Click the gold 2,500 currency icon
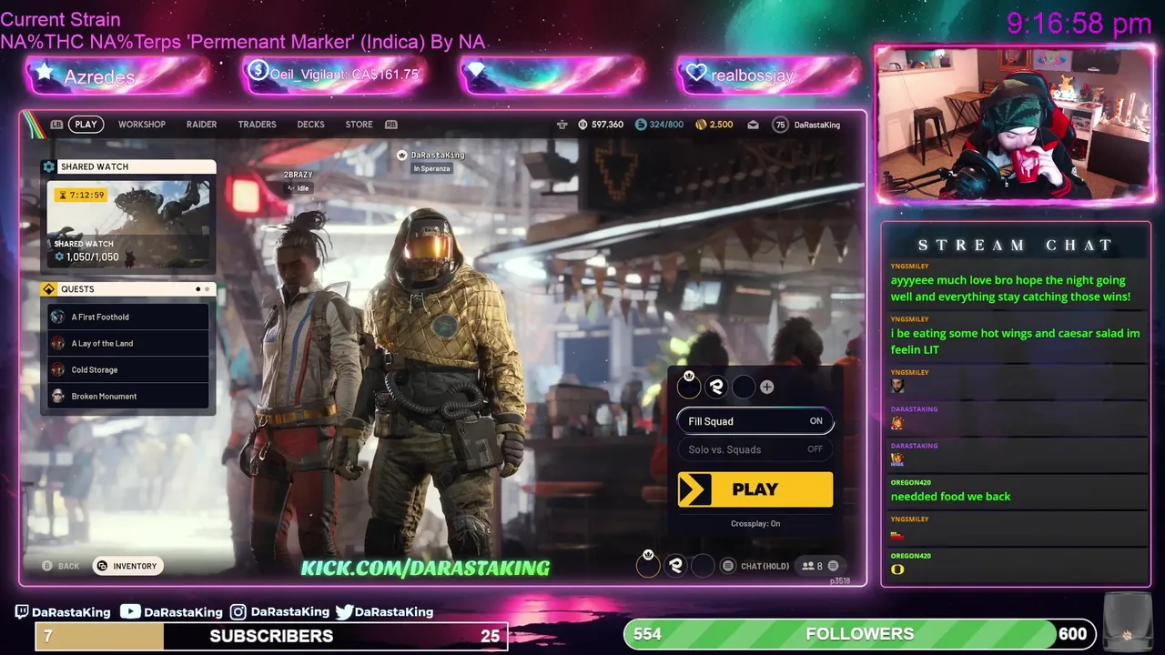The height and width of the screenshot is (655, 1165). [700, 125]
